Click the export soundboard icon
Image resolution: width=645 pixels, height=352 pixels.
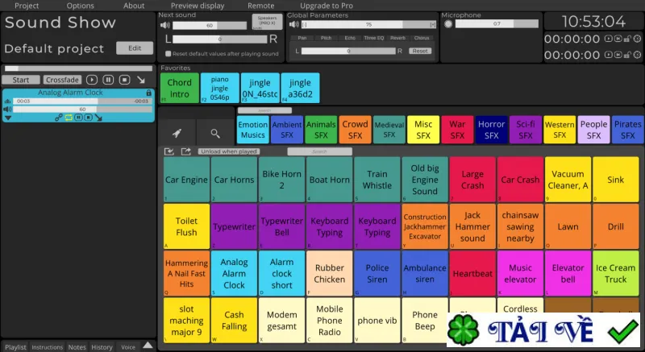186,151
